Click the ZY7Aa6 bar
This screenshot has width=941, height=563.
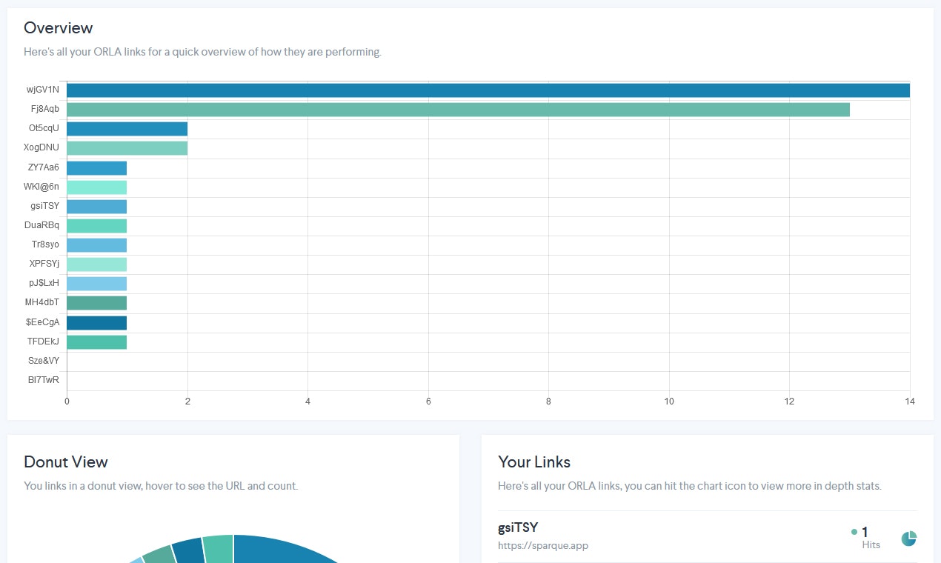[97, 168]
